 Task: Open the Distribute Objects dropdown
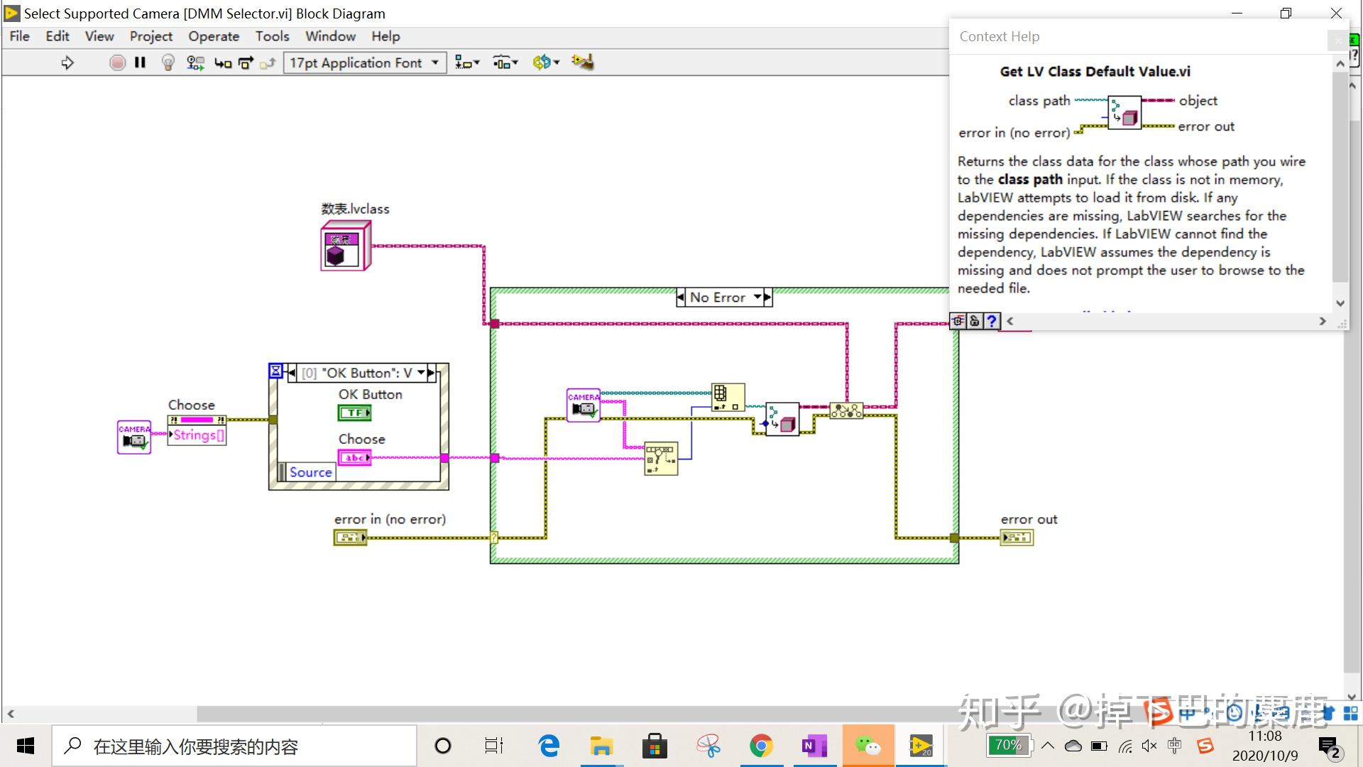pyautogui.click(x=505, y=62)
